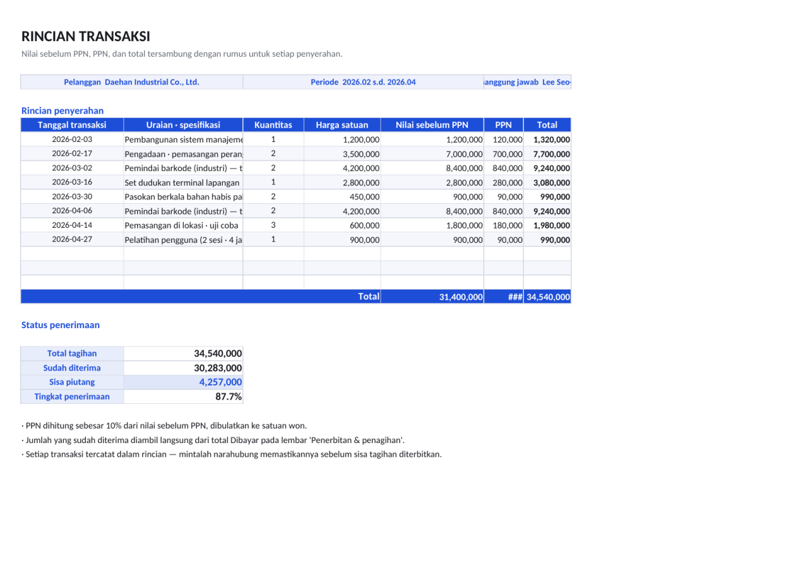Click the Tanggal transaksi column header
This screenshot has height=568, width=803.
pyautogui.click(x=72, y=125)
